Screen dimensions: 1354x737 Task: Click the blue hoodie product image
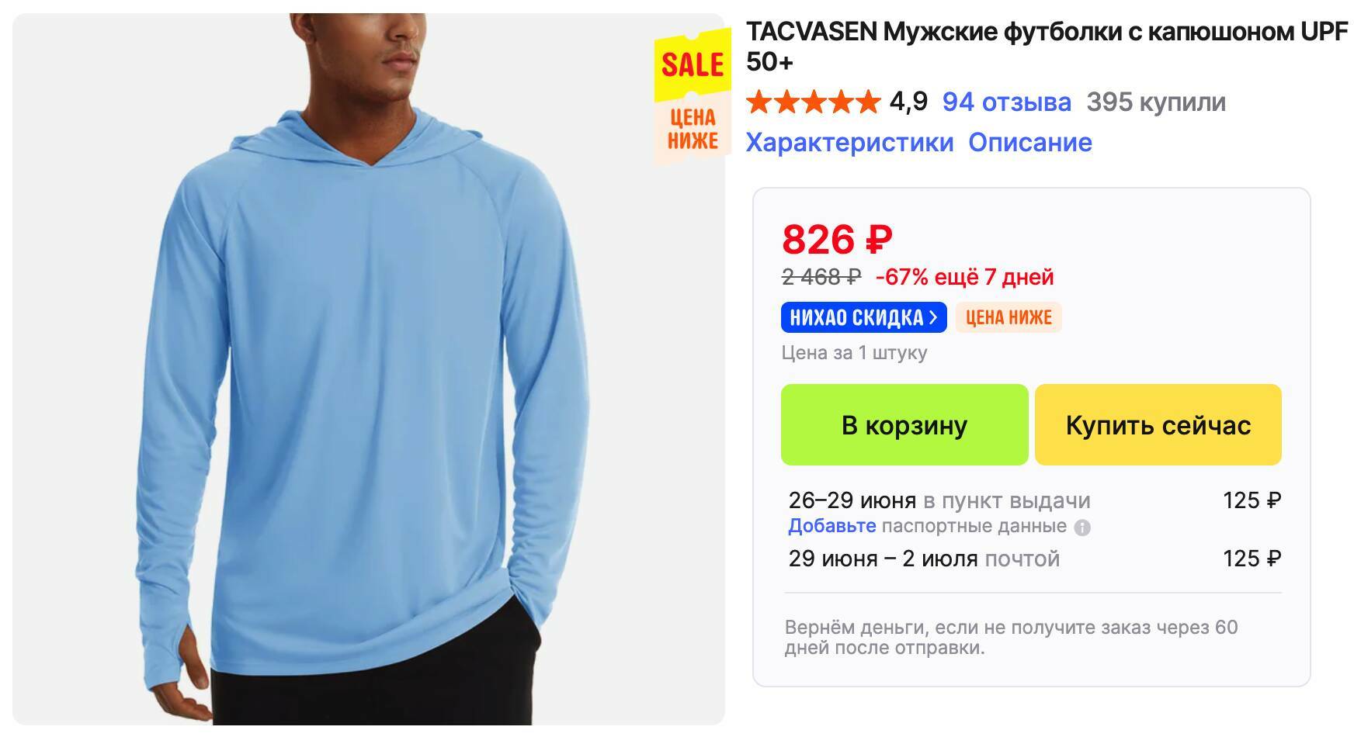[368, 369]
